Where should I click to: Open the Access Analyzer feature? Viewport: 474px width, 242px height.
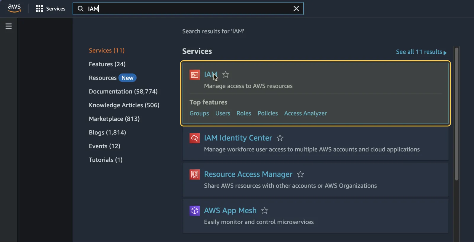(305, 113)
